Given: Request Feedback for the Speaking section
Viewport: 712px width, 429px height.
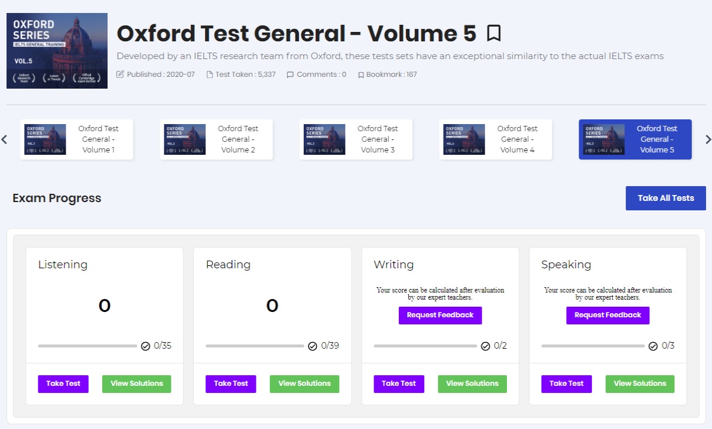Looking at the screenshot, I should click(x=608, y=315).
